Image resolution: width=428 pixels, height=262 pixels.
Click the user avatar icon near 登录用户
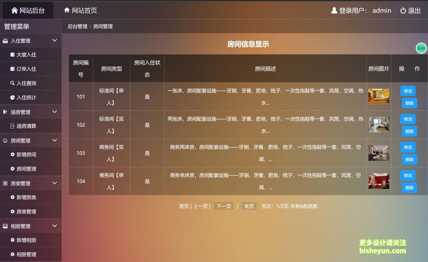[x=334, y=10]
